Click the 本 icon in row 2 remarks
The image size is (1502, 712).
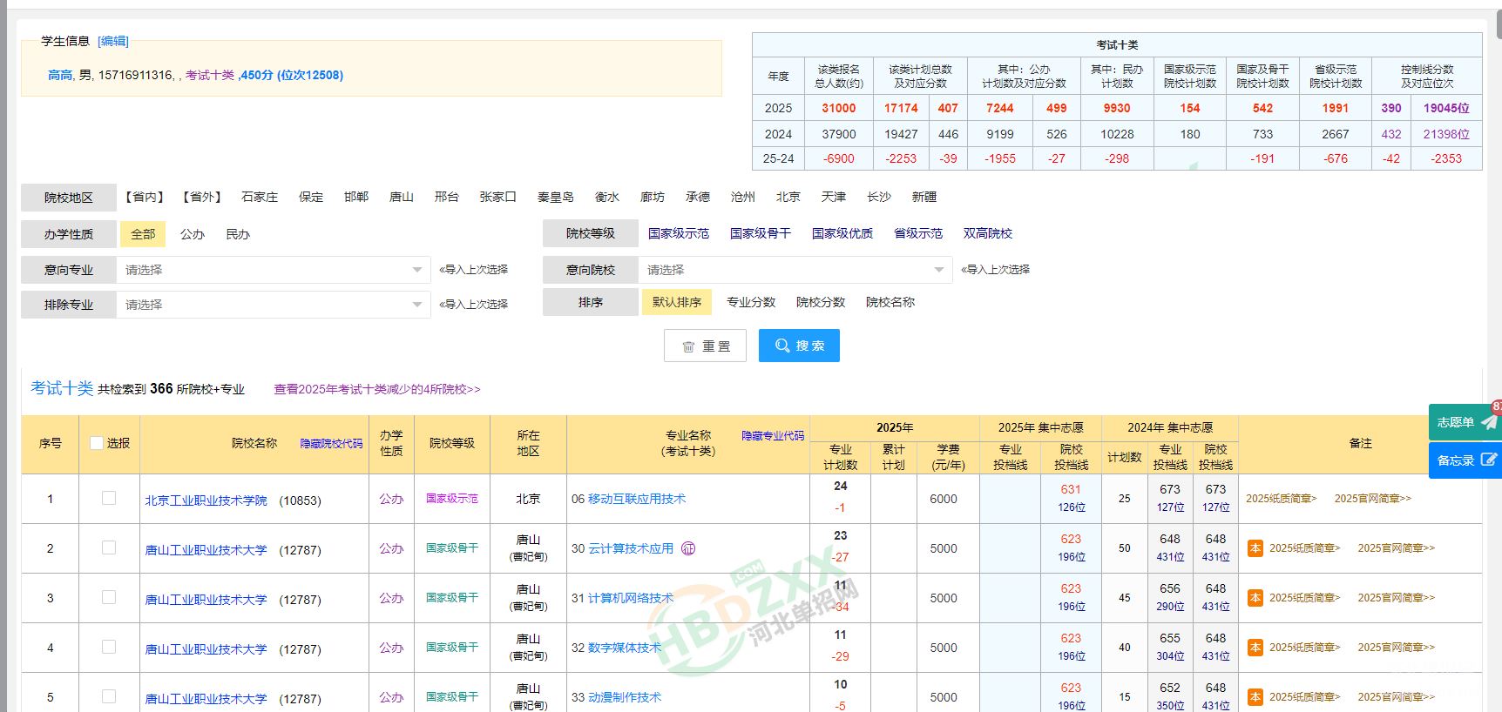[1255, 548]
